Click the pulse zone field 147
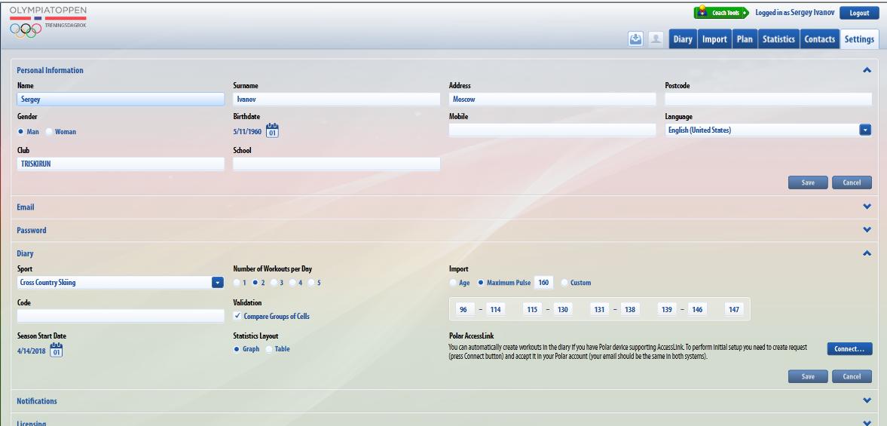This screenshot has height=426, width=887. click(734, 309)
